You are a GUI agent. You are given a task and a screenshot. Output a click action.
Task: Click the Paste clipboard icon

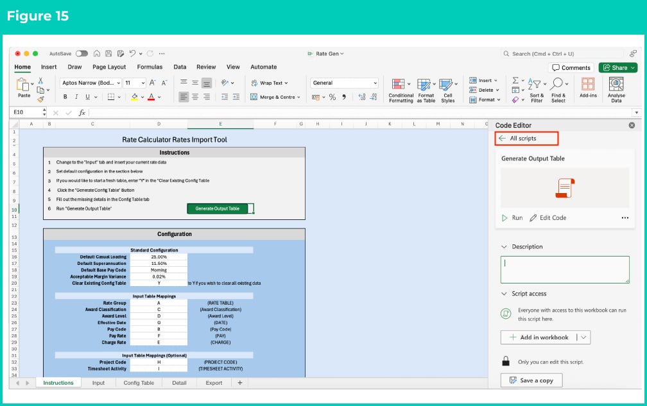pyautogui.click(x=22, y=85)
